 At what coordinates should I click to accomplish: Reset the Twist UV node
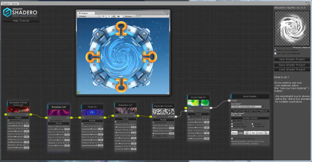pyautogui.click(x=92, y=121)
